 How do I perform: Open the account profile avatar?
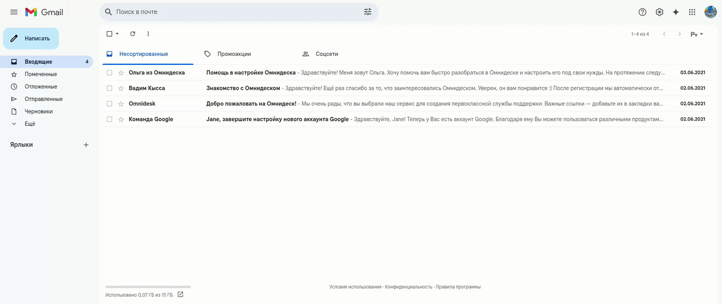click(711, 12)
